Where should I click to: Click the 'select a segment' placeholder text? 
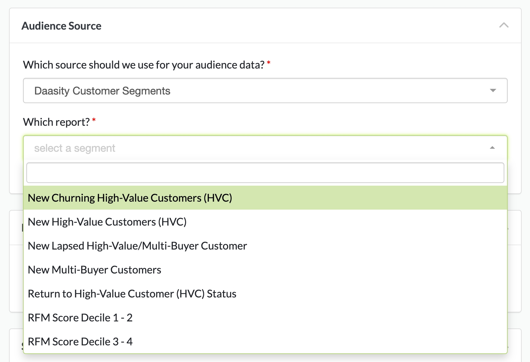(75, 148)
